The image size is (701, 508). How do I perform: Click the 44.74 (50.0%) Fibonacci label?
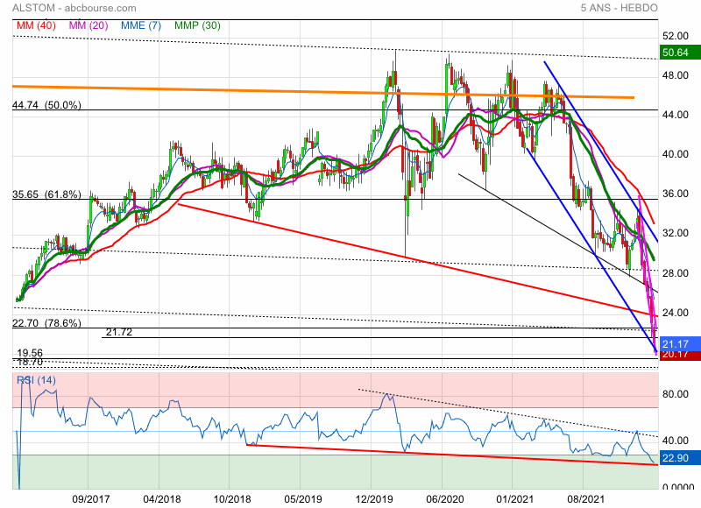[x=47, y=105]
